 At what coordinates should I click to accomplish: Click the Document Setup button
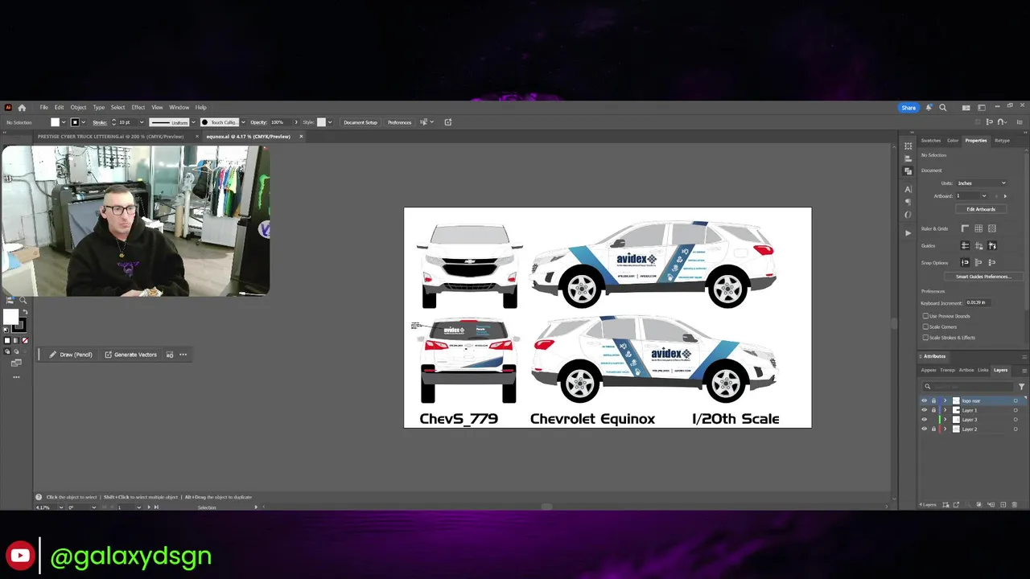360,122
